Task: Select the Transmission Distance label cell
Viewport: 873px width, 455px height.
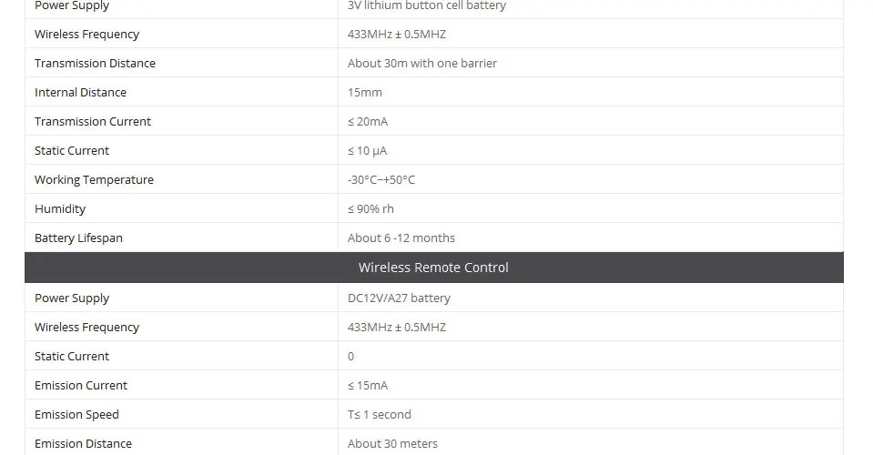Action: 181,63
